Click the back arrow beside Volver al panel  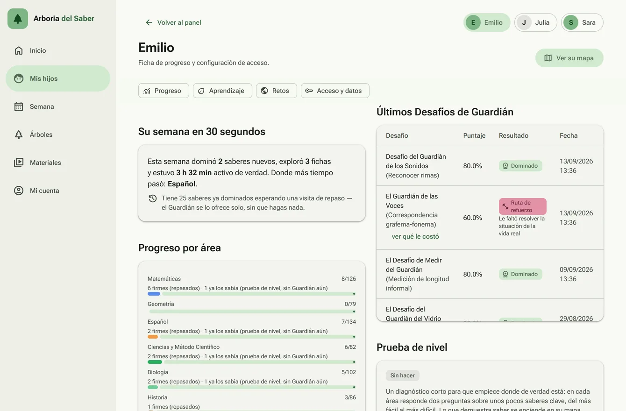149,22
